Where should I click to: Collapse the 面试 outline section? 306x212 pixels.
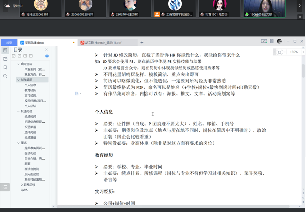tap(18, 143)
